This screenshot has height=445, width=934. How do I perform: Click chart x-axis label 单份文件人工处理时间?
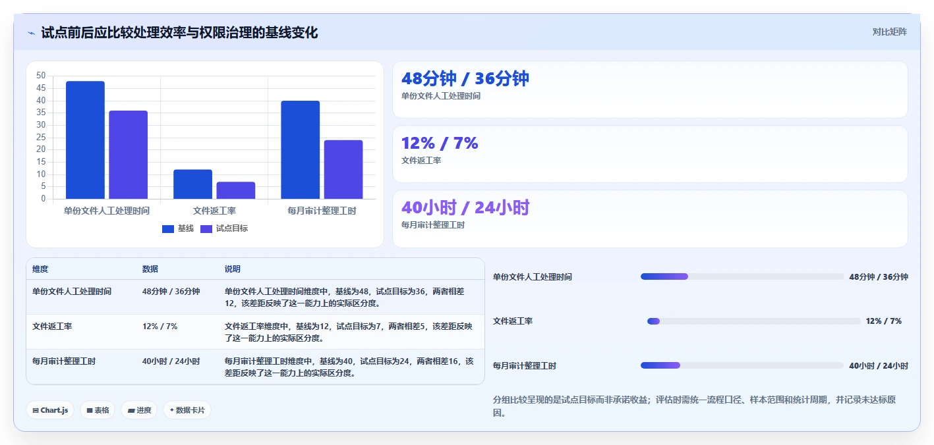pos(107,211)
